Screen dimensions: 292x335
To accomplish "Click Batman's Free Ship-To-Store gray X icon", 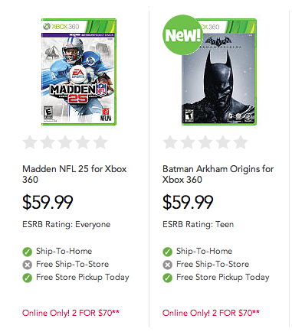I will [x=168, y=265].
